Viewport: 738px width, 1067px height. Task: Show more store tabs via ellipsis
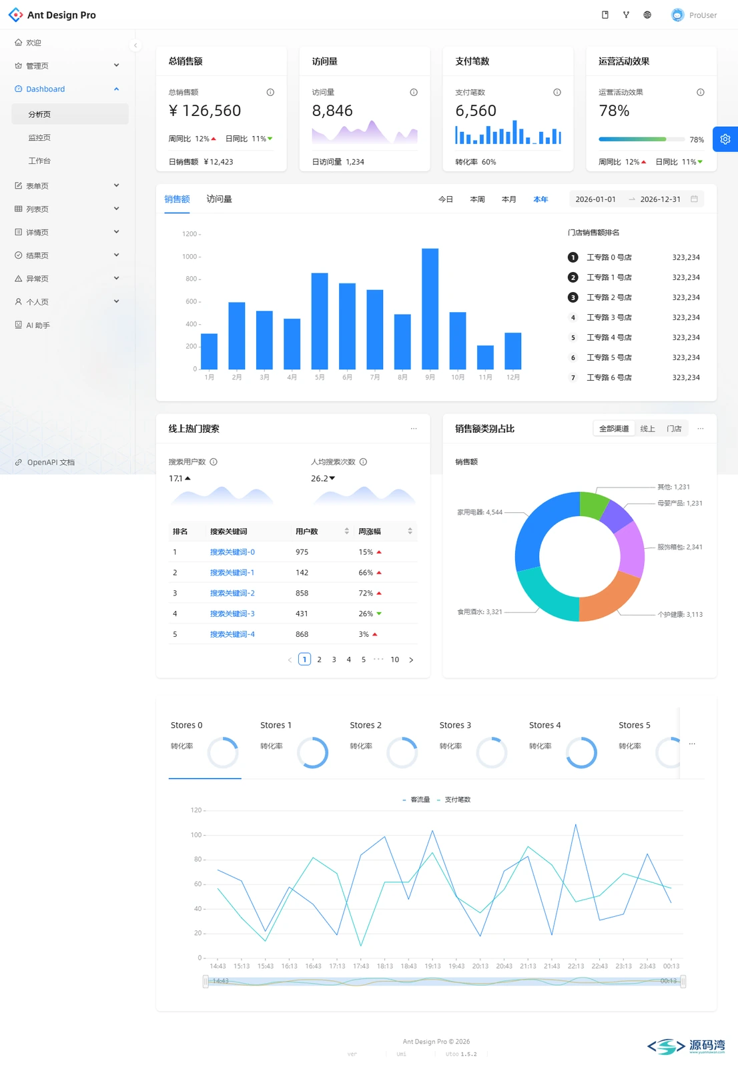[x=692, y=744]
